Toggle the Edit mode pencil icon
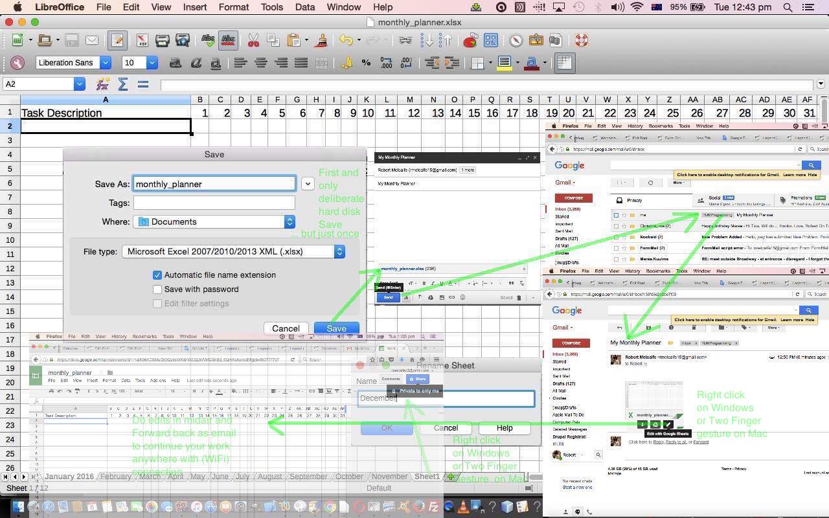 click(x=117, y=40)
